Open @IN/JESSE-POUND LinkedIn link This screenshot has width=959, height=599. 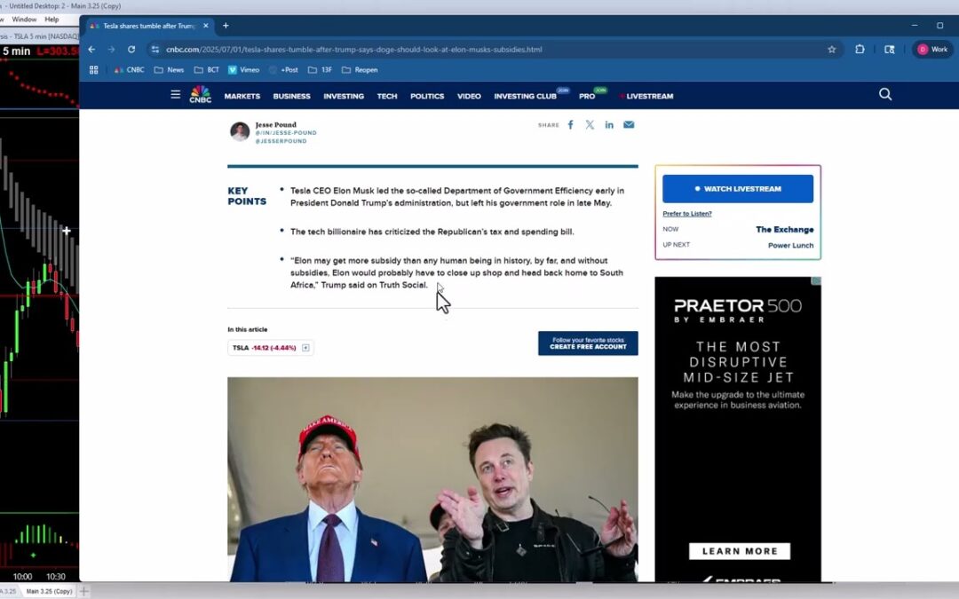click(x=286, y=132)
